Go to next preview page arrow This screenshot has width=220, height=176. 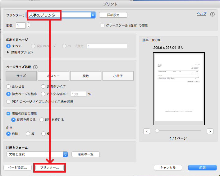(x=210, y=131)
